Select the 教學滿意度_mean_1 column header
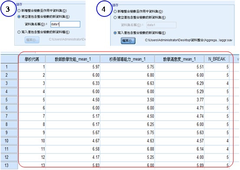The height and width of the screenshot is (170, 240). 179,59
